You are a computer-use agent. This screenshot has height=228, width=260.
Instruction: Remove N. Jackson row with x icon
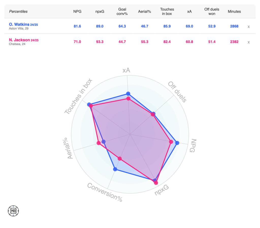click(249, 42)
